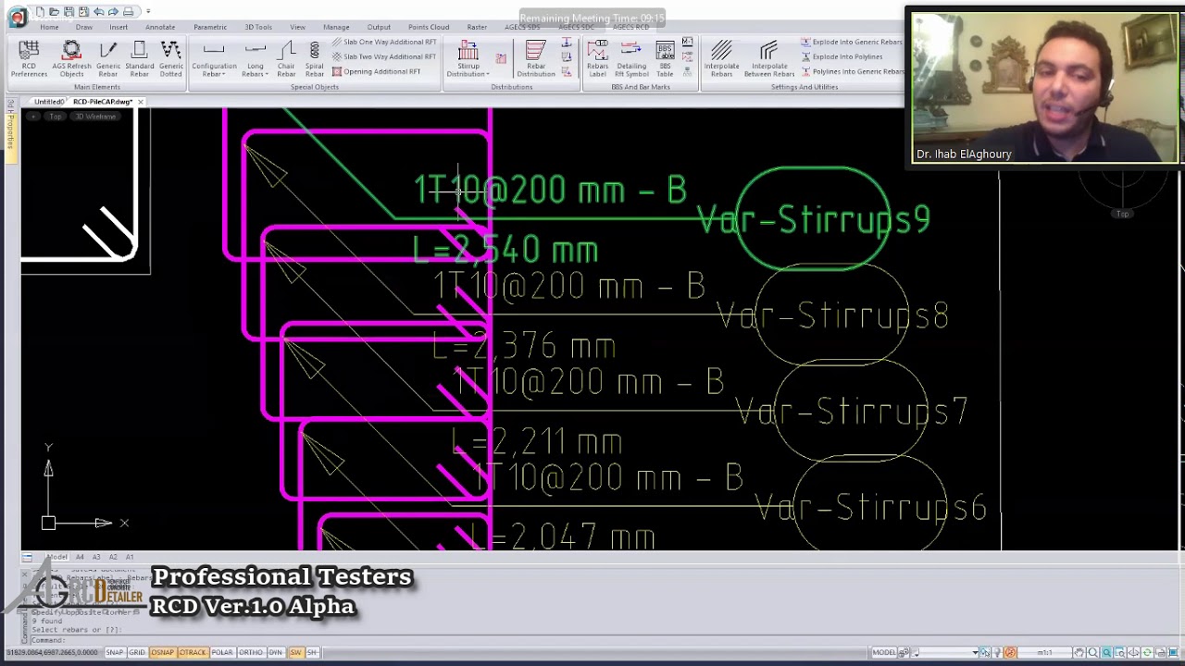Click the Print quick-access icon
This screenshot has width=1185, height=666.
[128, 12]
